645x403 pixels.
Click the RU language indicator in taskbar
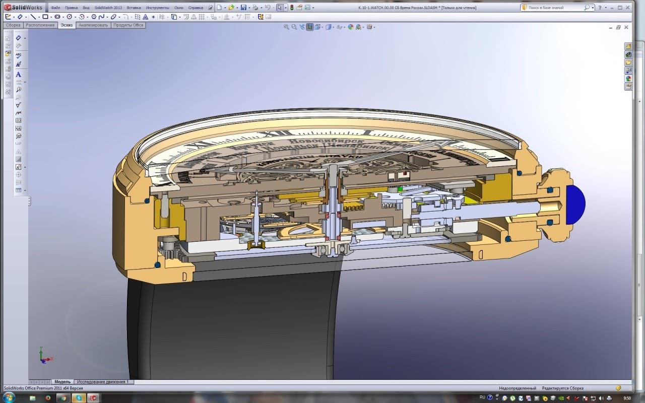(x=482, y=397)
